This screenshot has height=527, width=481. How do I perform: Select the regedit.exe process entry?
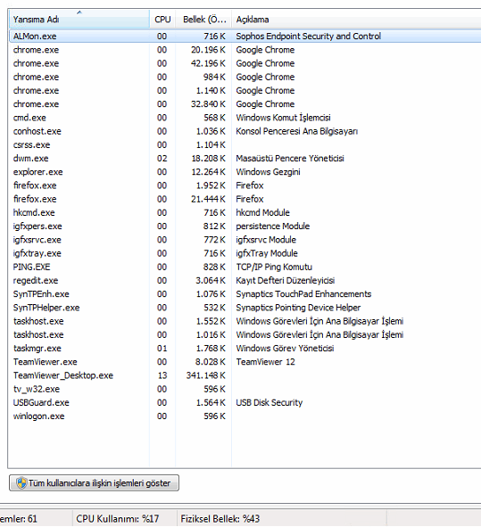point(245,280)
